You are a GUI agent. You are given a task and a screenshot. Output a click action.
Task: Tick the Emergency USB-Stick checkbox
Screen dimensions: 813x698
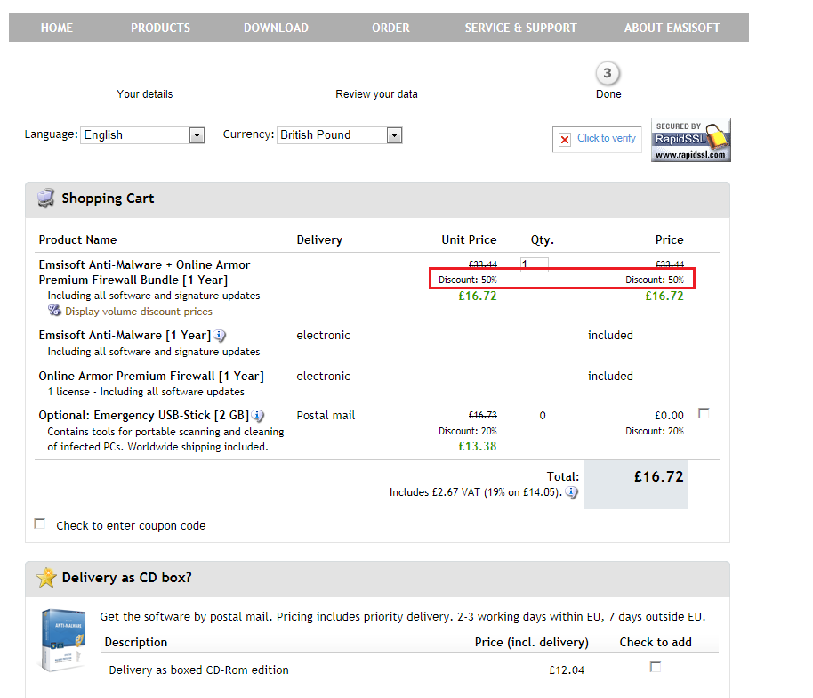pos(704,413)
